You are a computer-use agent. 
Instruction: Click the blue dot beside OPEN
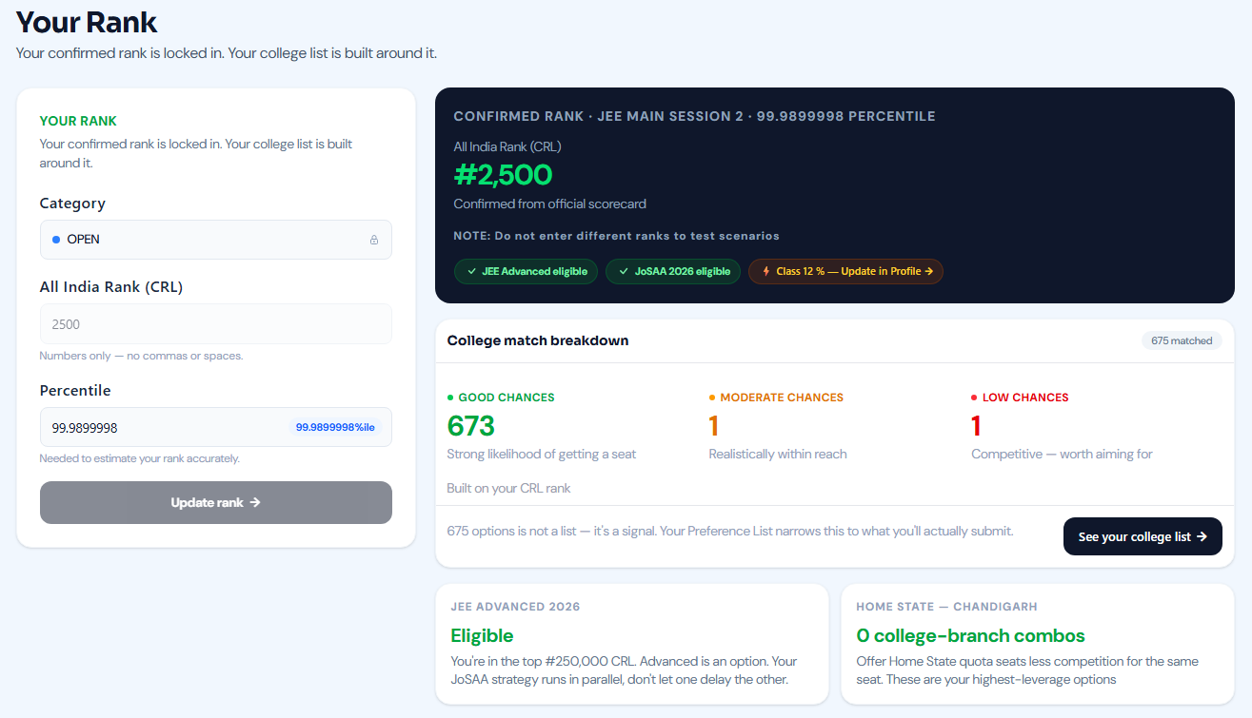click(56, 240)
